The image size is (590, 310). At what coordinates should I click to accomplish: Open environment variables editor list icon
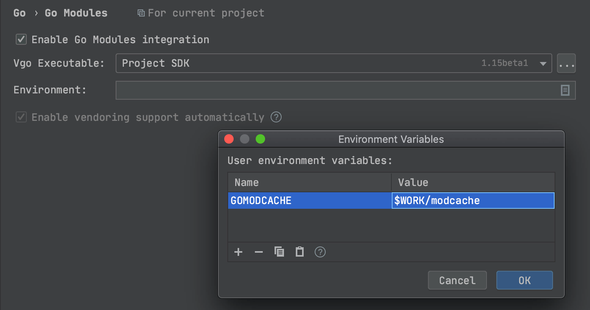point(565,90)
